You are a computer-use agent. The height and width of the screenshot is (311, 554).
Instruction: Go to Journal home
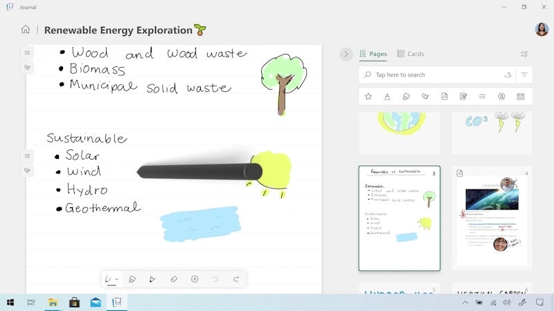point(26,30)
